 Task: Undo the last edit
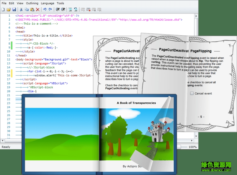(44, 9)
